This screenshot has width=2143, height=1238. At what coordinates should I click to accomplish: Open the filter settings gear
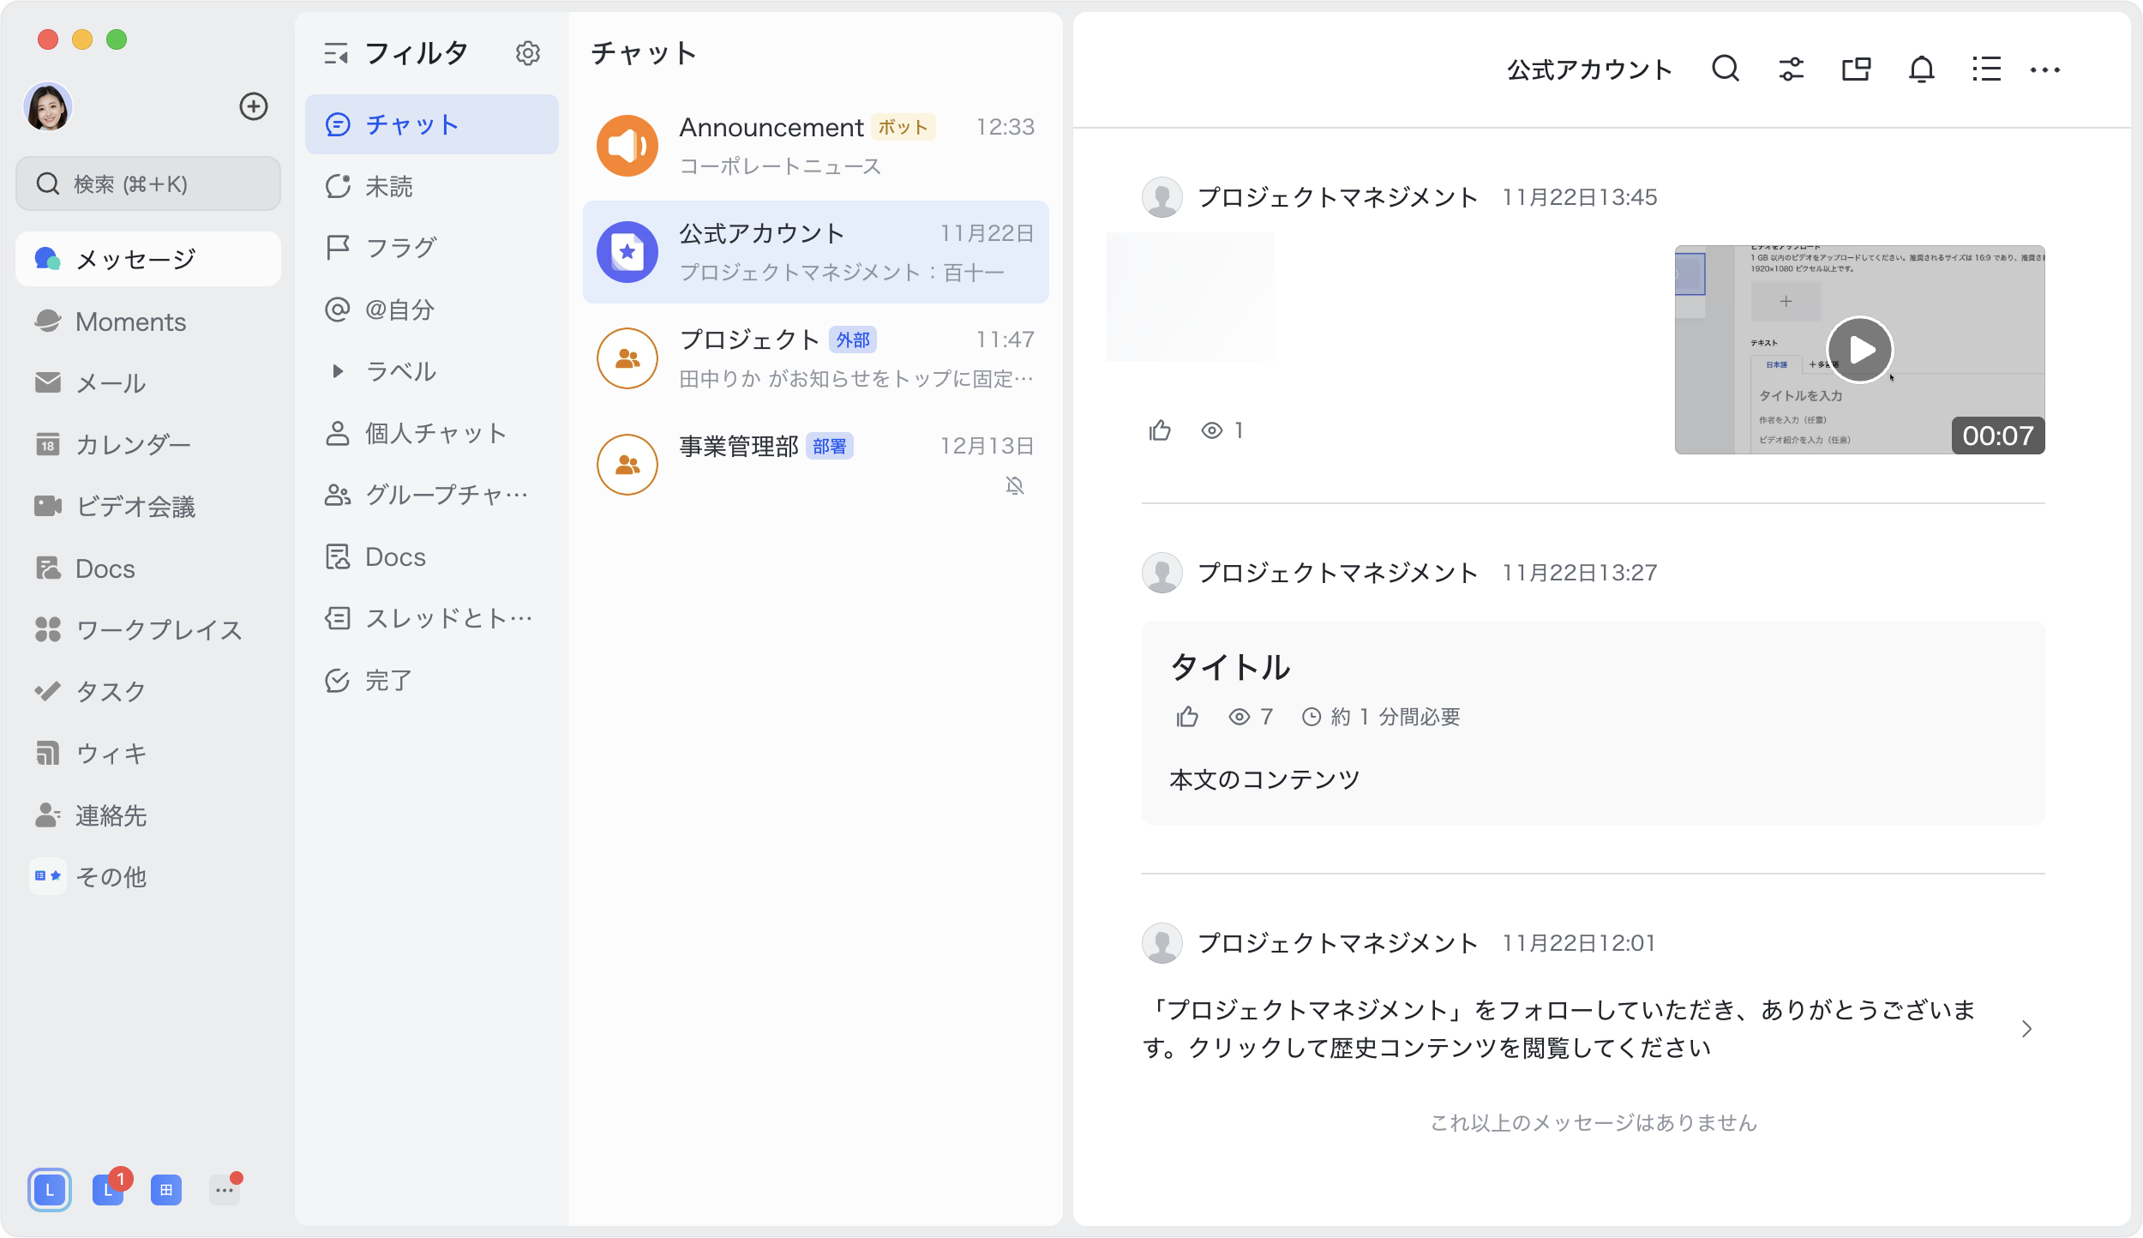[529, 52]
